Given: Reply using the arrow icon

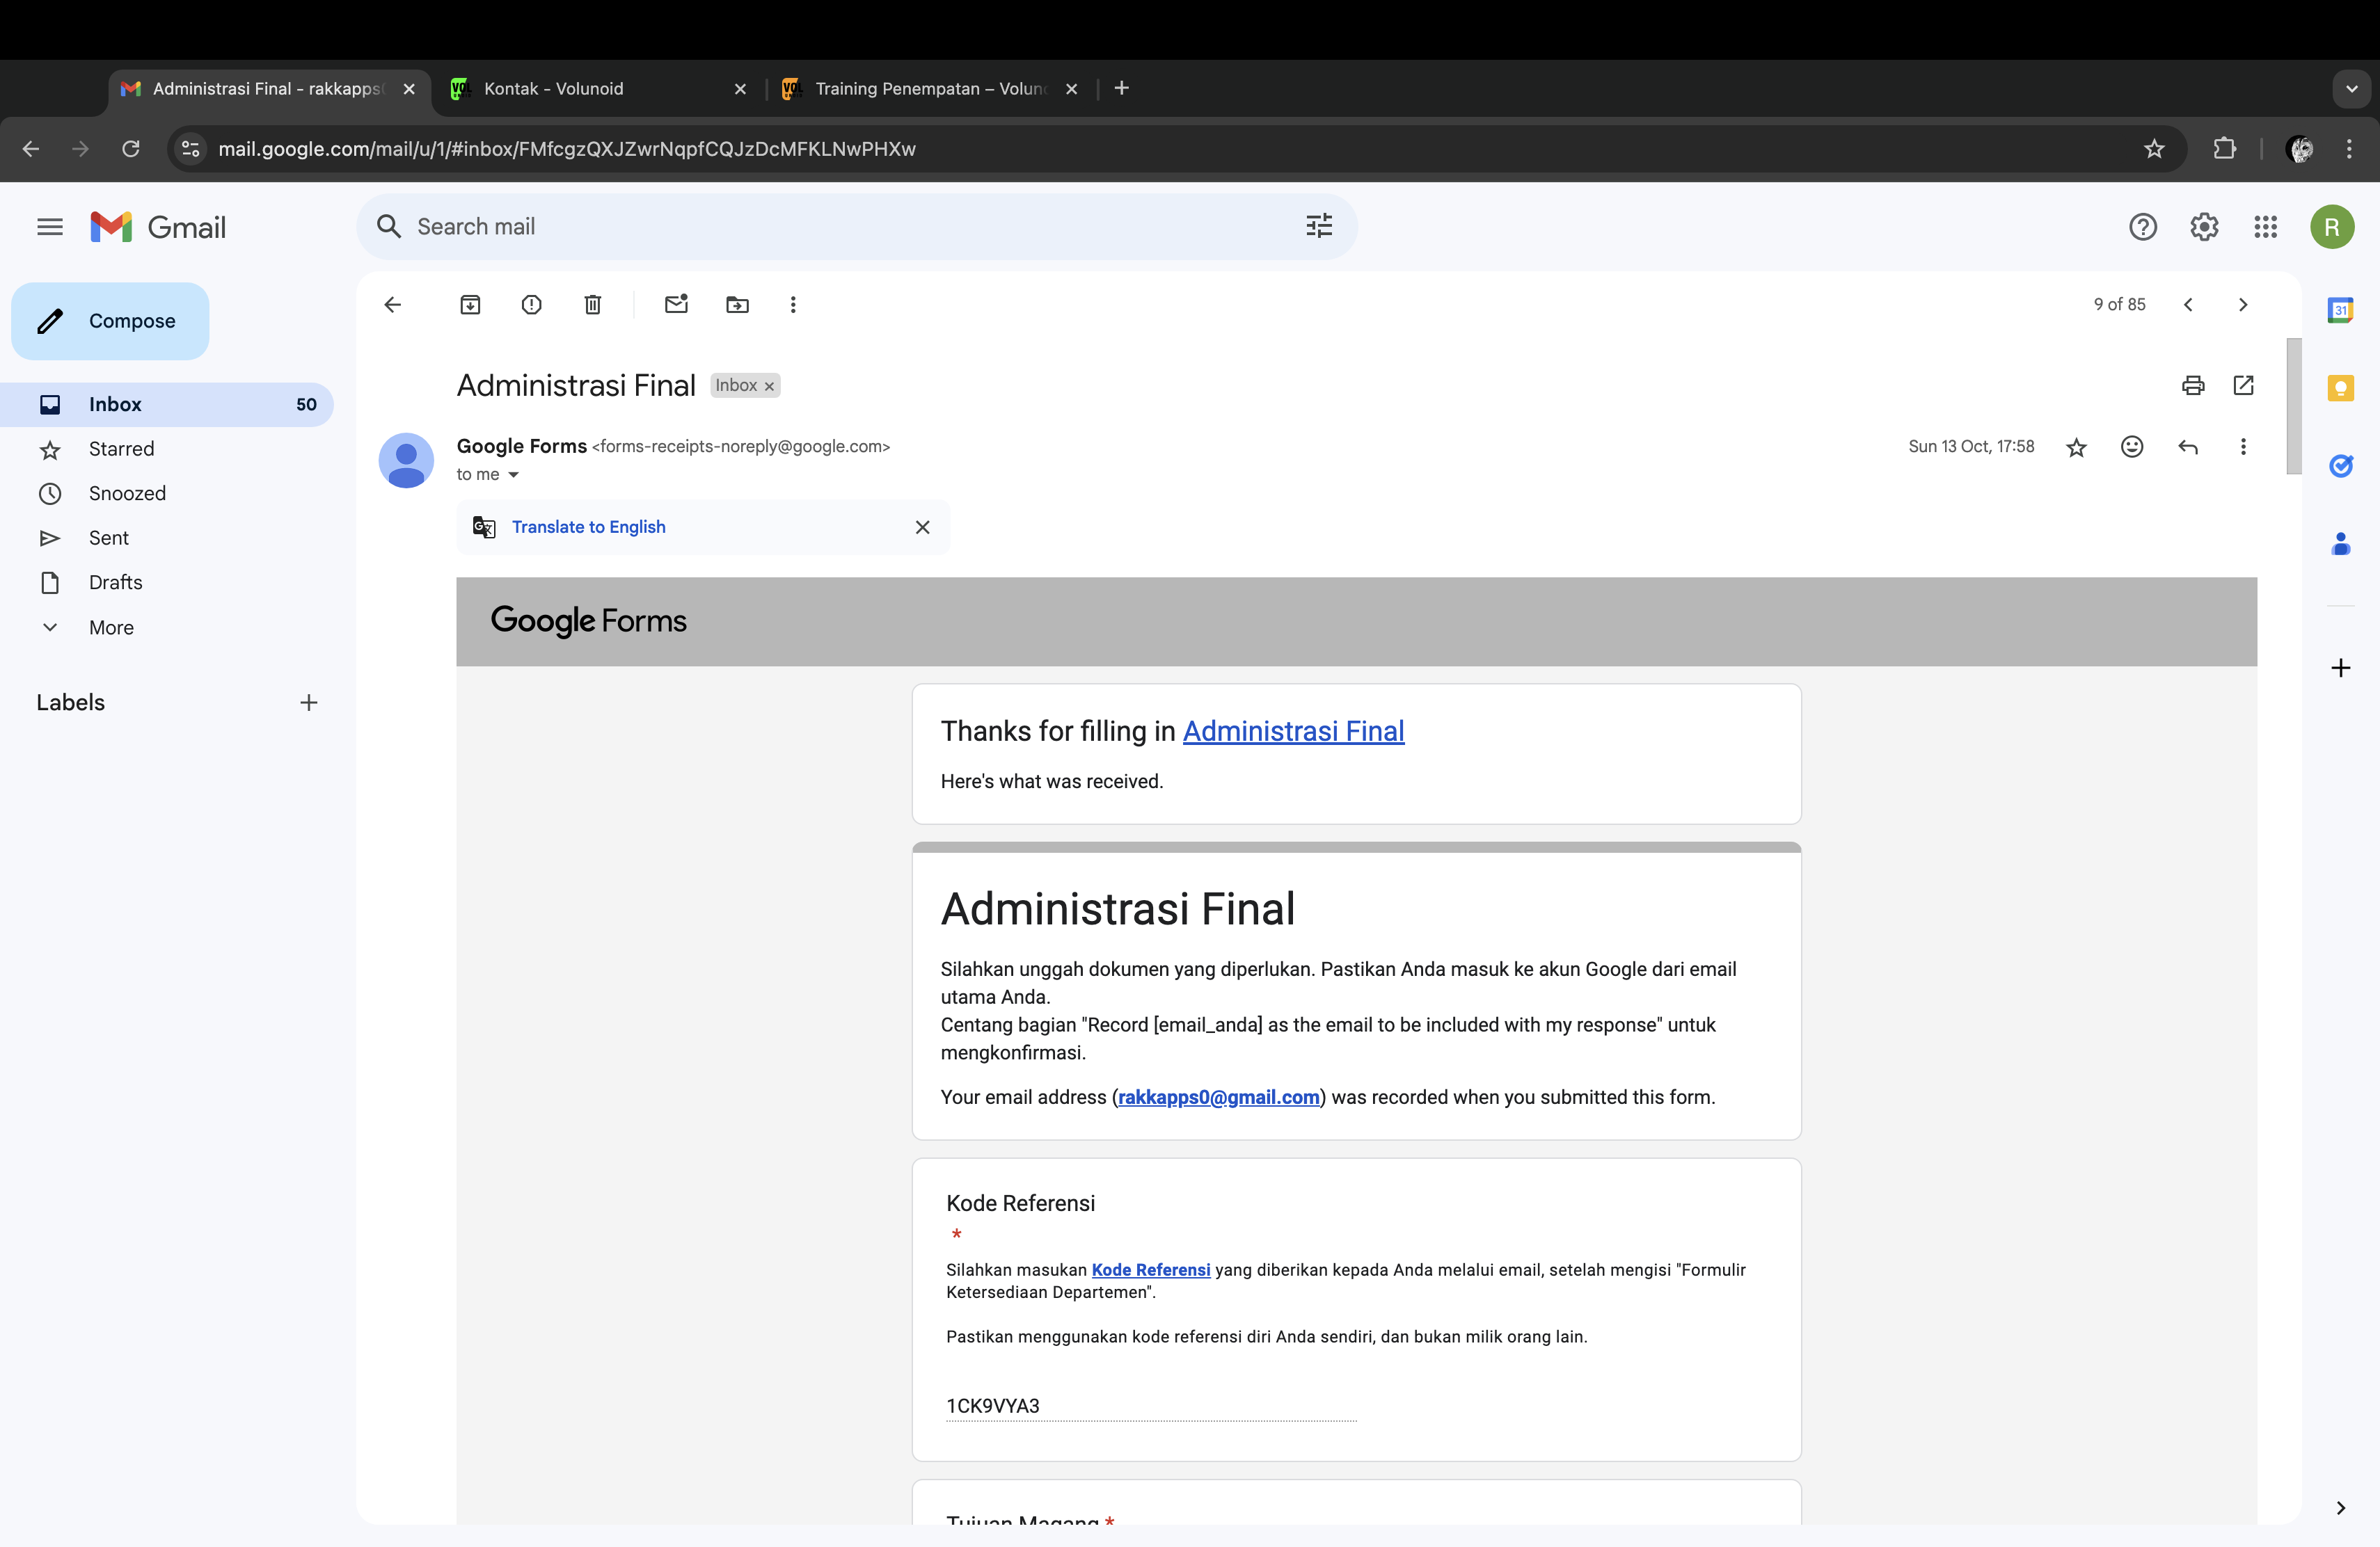Looking at the screenshot, I should 2188,447.
